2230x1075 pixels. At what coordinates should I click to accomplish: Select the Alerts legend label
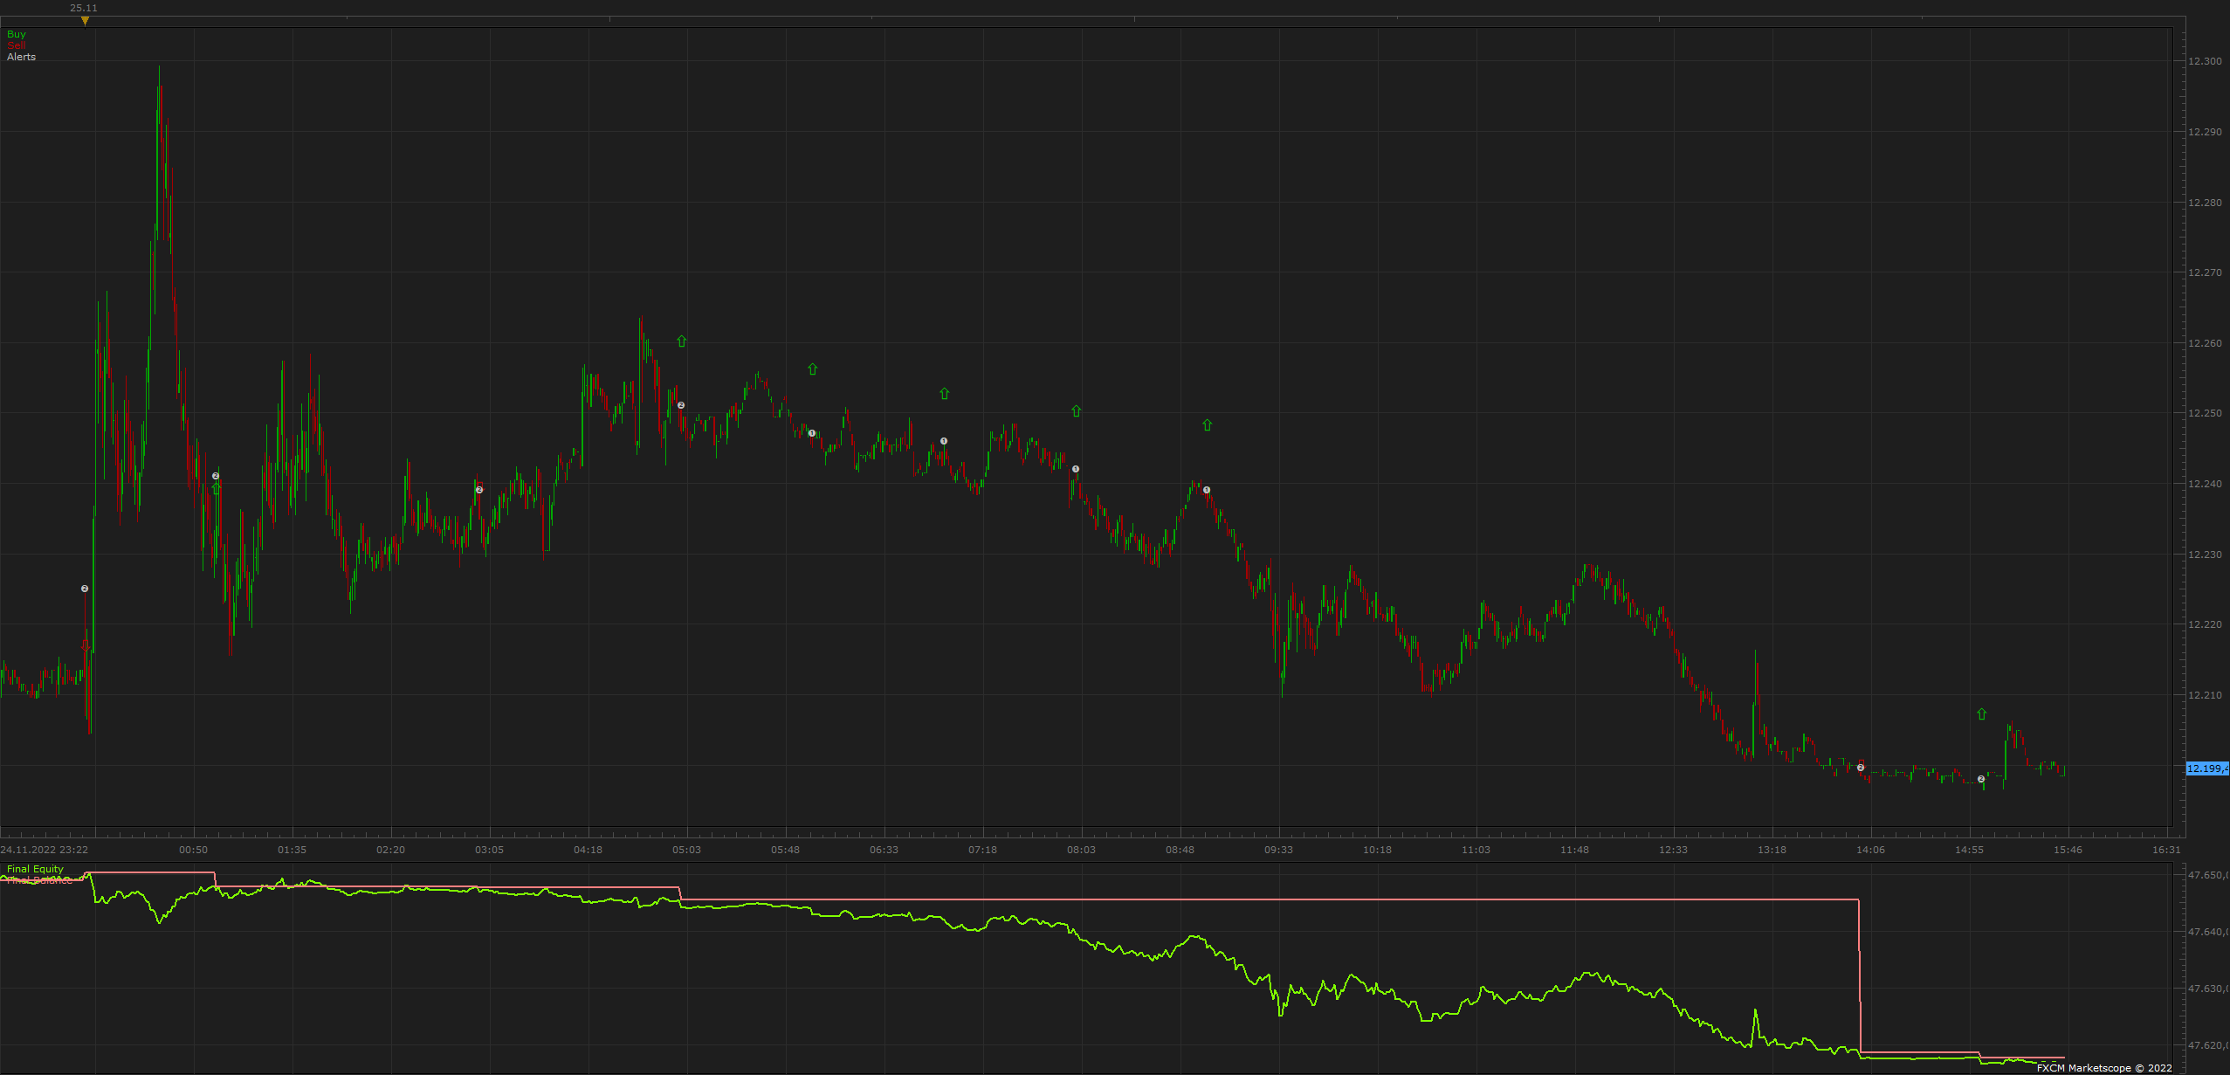tap(22, 57)
